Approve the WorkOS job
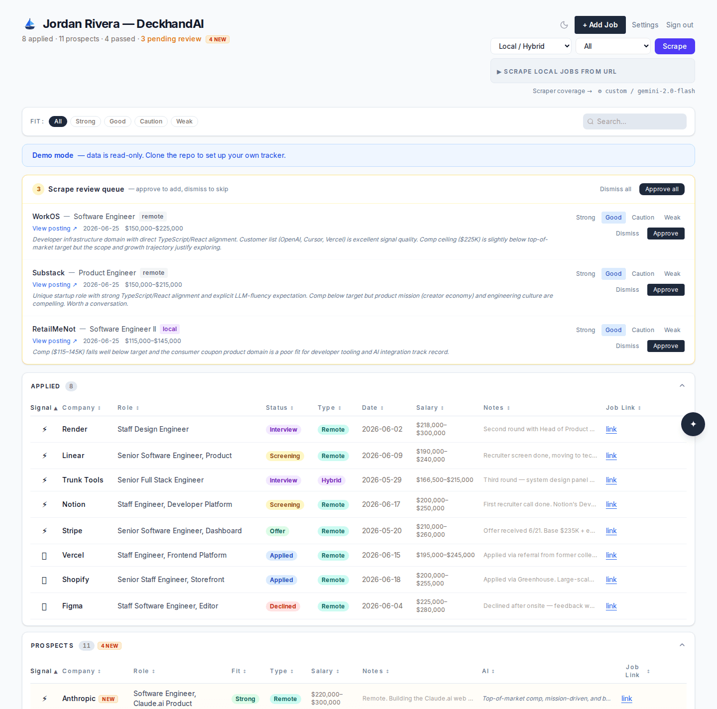The image size is (717, 709). click(666, 234)
